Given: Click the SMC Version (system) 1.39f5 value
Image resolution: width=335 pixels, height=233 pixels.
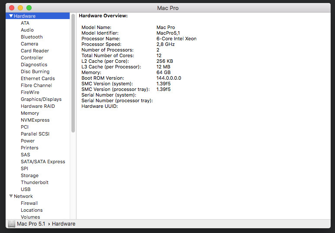Looking at the screenshot, I should pyautogui.click(x=164, y=84).
